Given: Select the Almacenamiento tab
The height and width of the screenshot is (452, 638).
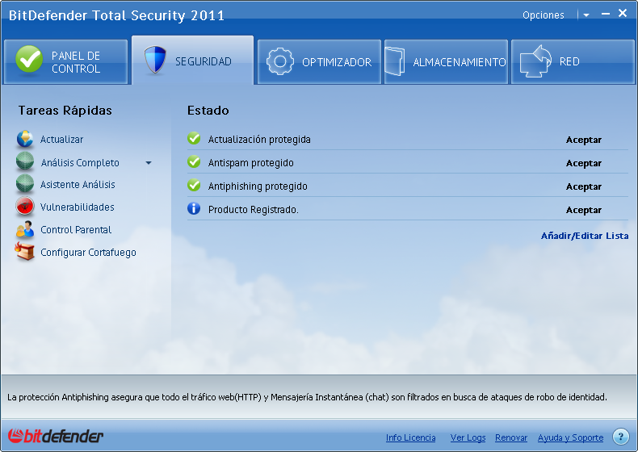Looking at the screenshot, I should coord(446,62).
